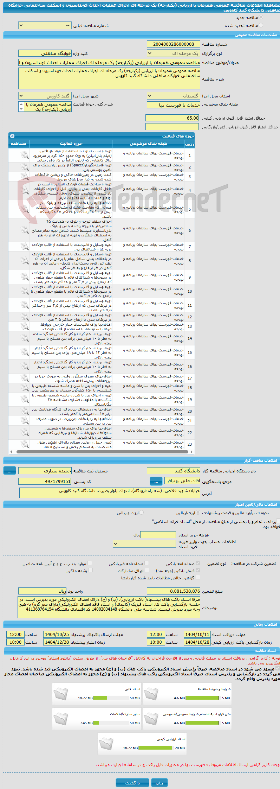This screenshot has height=789, width=280.
Task: Select the مناقصه جدید radio button
Action: (261, 17)
